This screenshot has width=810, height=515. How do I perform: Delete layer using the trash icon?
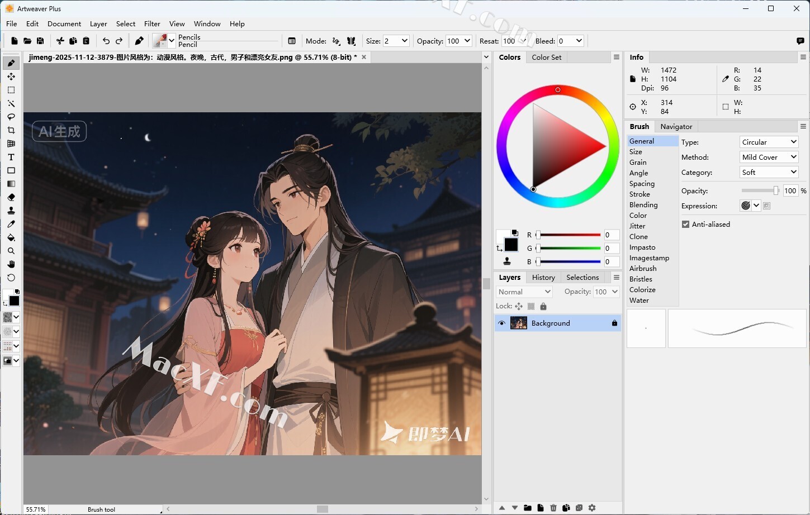(553, 508)
